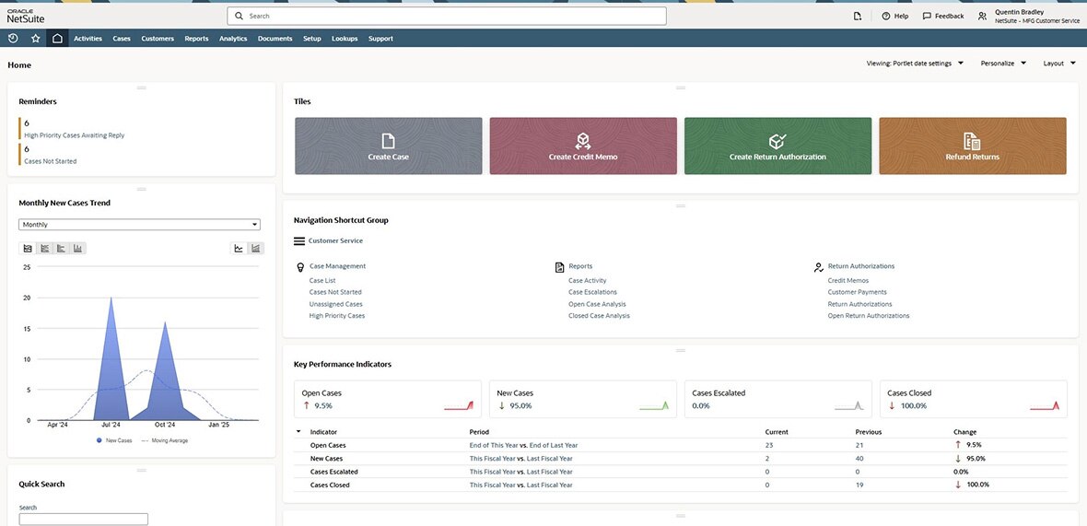Image resolution: width=1087 pixels, height=526 pixels.
Task: Click the Cases Closed KPI sparkline
Action: pos(1045,405)
